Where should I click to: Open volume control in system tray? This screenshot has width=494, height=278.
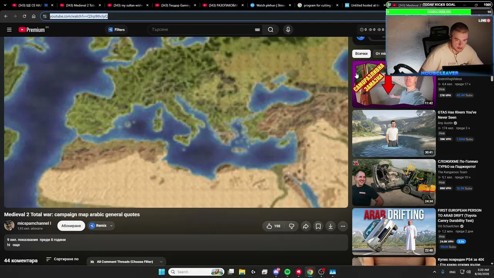[469, 272]
